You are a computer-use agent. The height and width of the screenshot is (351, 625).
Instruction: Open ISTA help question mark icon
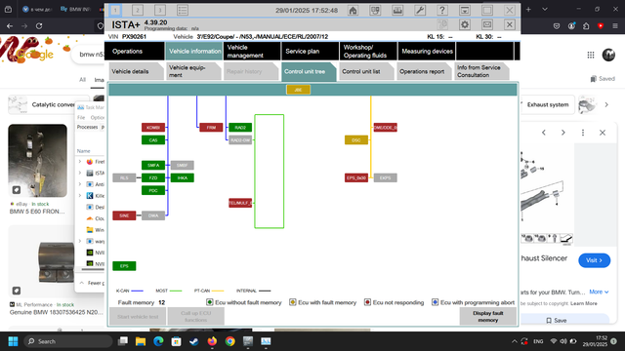442,11
